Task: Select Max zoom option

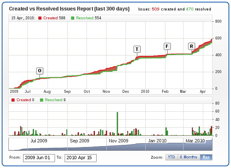Action: click(x=206, y=157)
